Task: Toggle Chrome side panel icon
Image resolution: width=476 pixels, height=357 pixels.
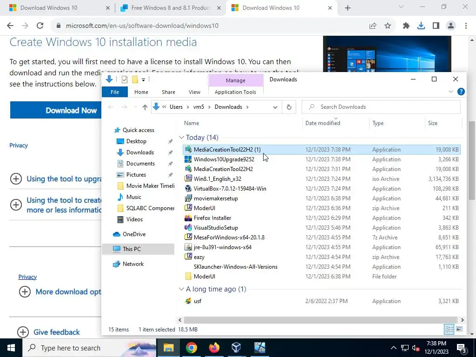Action: click(436, 26)
